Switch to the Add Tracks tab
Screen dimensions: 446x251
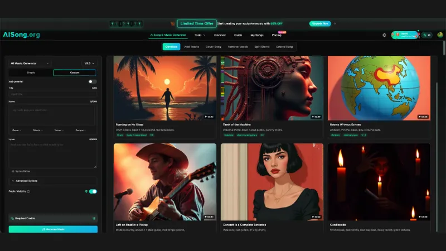point(191,47)
